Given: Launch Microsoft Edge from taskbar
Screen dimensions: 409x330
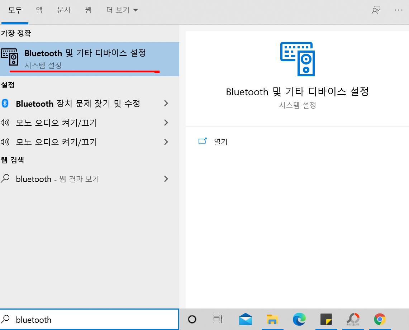Looking at the screenshot, I should [x=299, y=319].
